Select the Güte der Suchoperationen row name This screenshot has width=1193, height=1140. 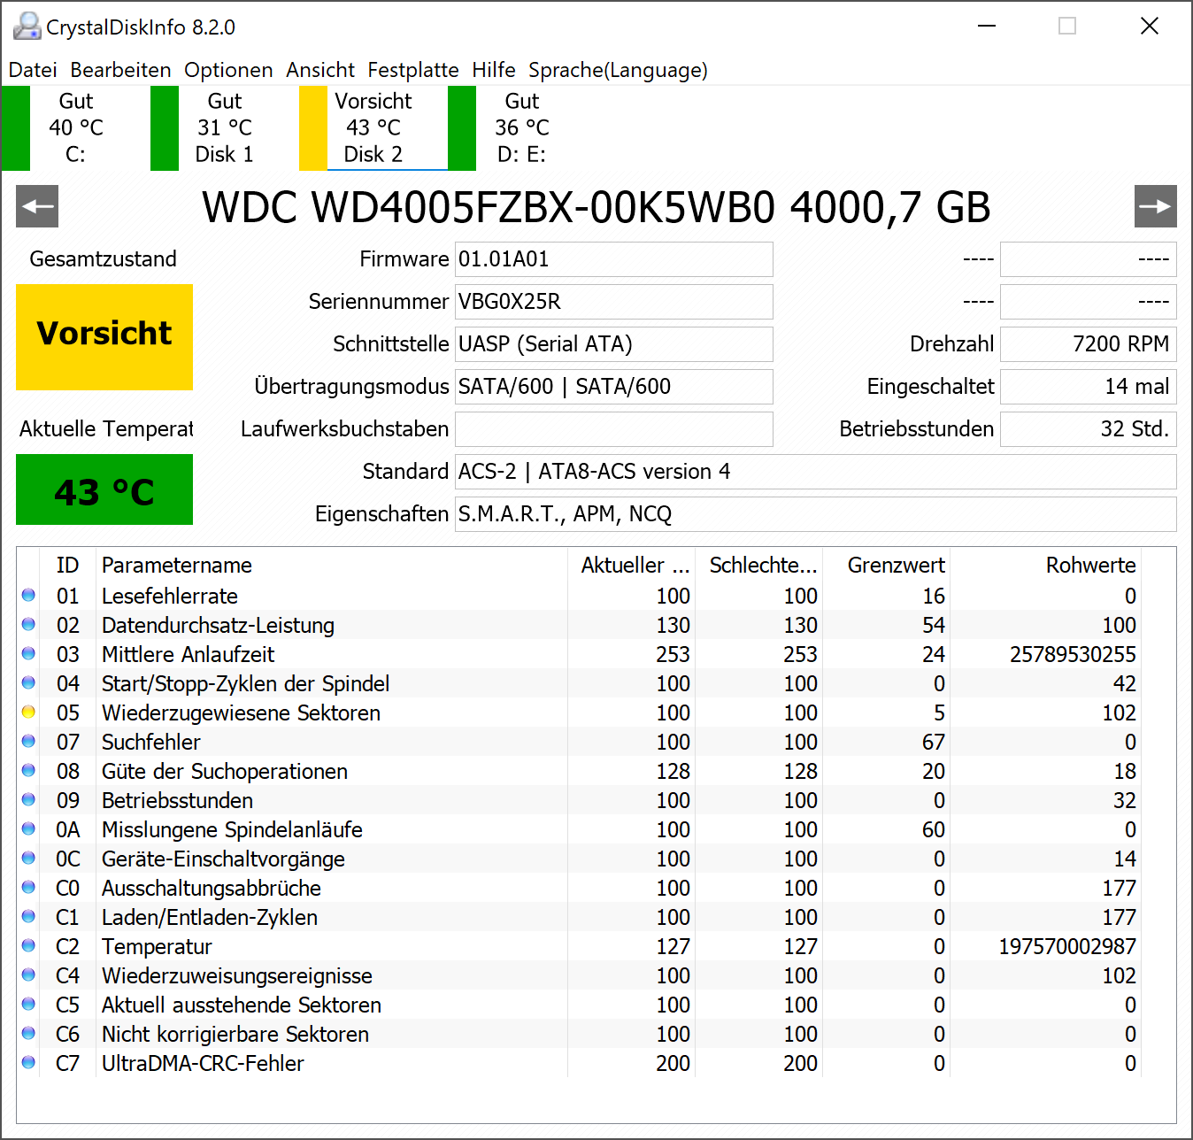(x=225, y=771)
